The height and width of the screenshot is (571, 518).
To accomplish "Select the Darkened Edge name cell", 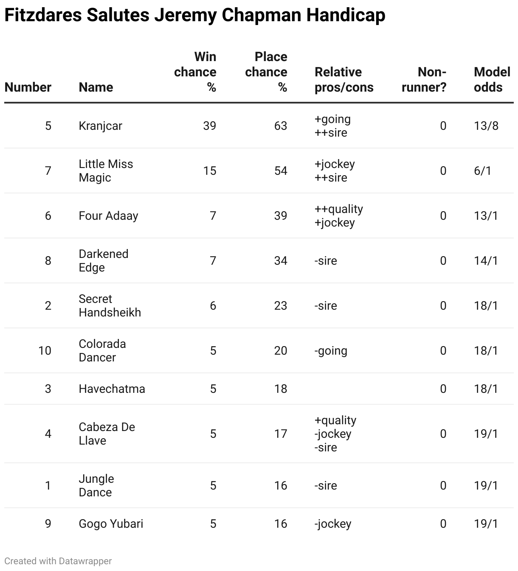I will (x=103, y=261).
